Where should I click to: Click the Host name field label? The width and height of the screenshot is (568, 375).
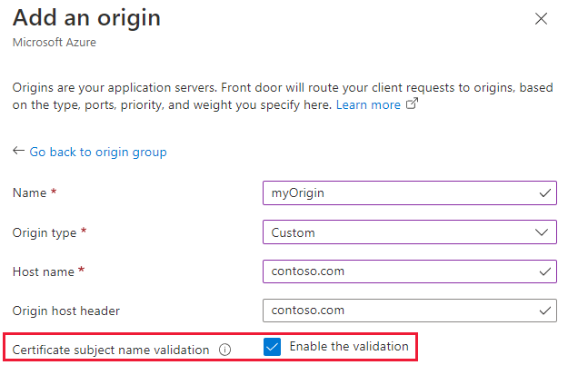(44, 271)
